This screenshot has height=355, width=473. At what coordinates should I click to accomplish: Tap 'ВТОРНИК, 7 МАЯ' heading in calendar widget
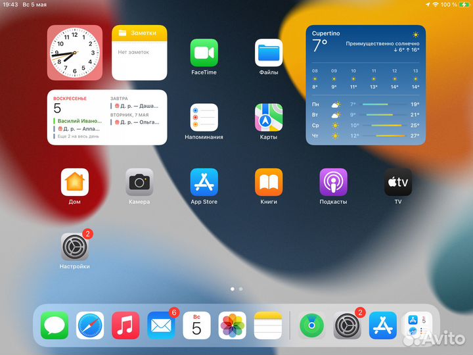coord(129,114)
